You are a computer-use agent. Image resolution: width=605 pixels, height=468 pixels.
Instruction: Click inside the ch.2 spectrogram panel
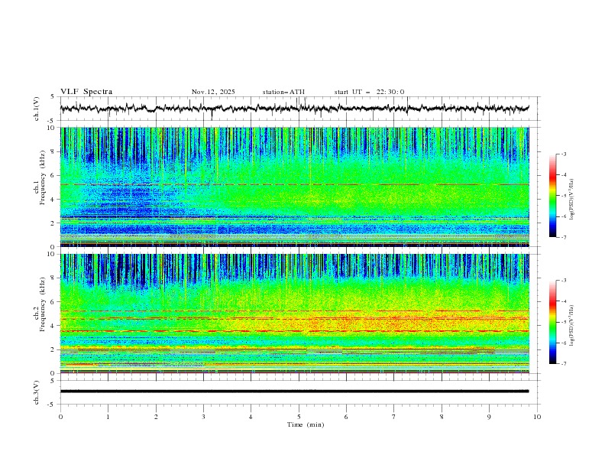[x=295, y=314]
